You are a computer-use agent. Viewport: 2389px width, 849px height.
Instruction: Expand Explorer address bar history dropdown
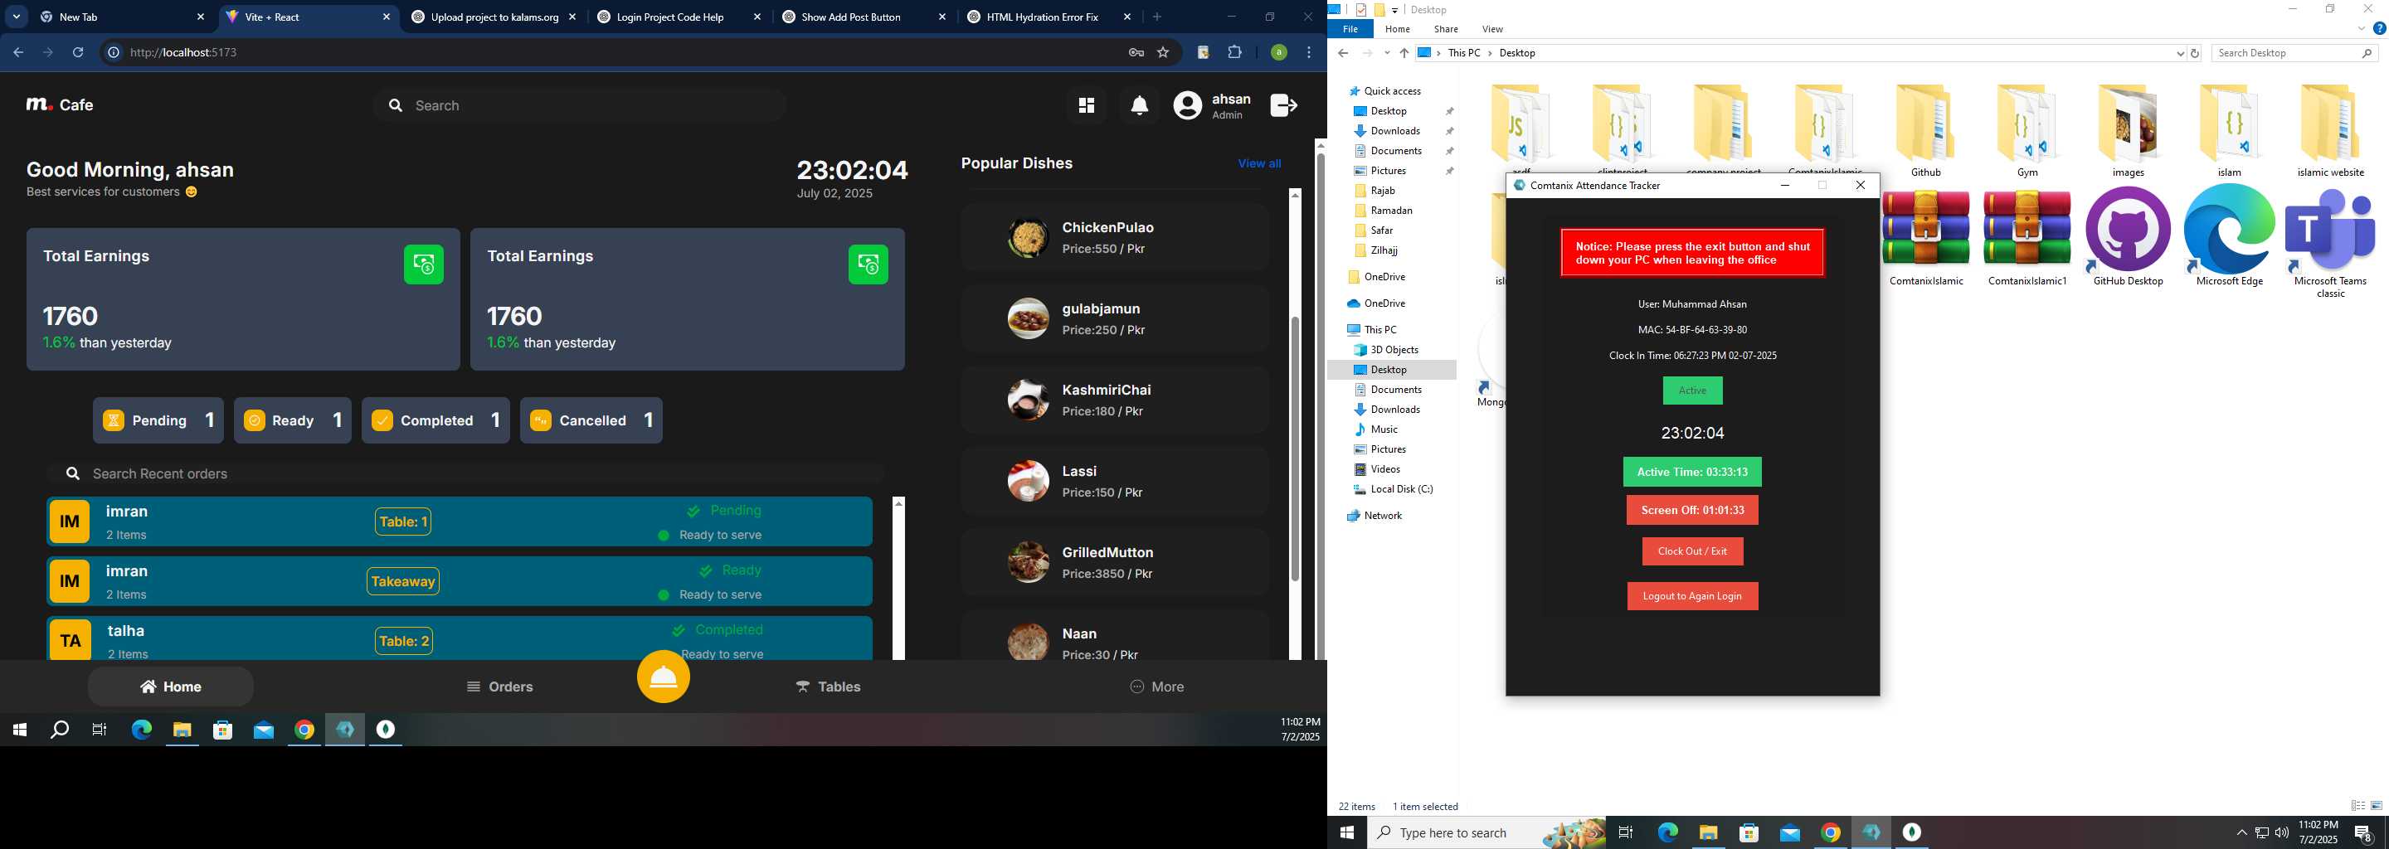(2179, 54)
